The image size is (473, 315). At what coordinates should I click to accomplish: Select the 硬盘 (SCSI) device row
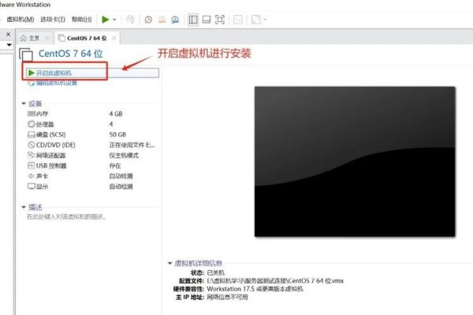tap(91, 135)
